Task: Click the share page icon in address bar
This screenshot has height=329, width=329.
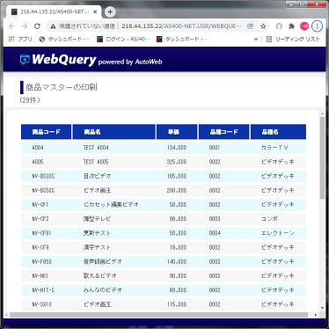Action: click(x=250, y=26)
